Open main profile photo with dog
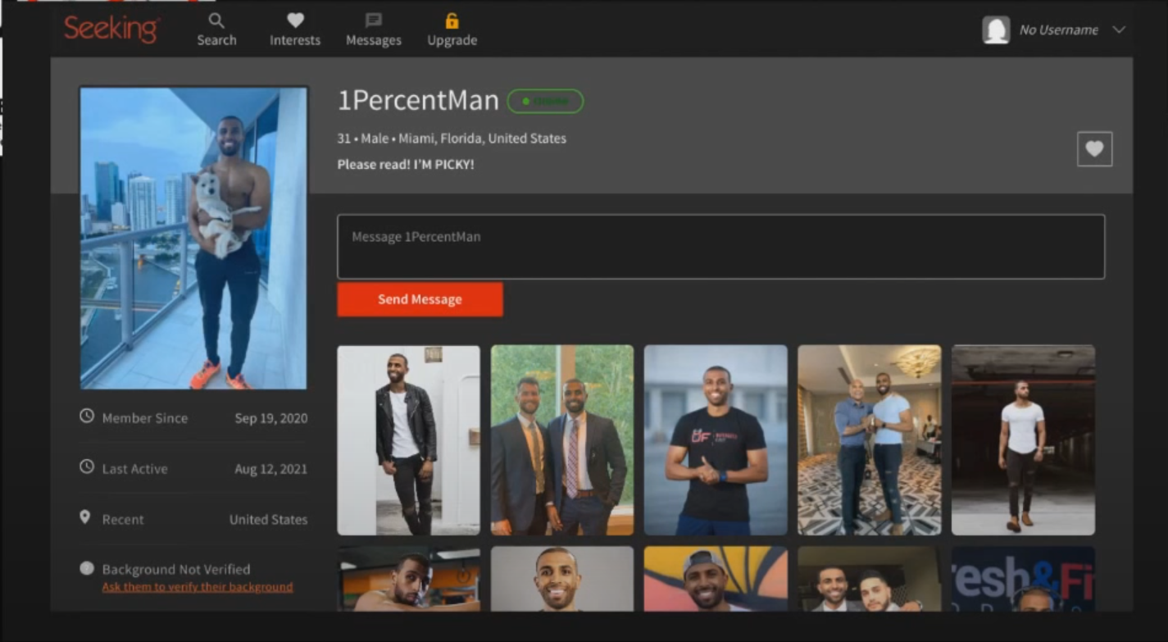This screenshot has height=642, width=1168. pos(193,238)
